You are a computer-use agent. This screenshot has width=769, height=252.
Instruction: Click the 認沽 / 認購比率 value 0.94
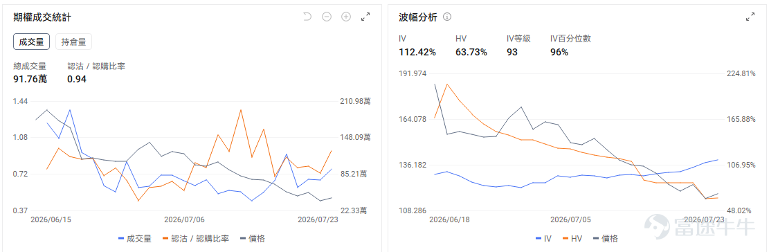[77, 78]
